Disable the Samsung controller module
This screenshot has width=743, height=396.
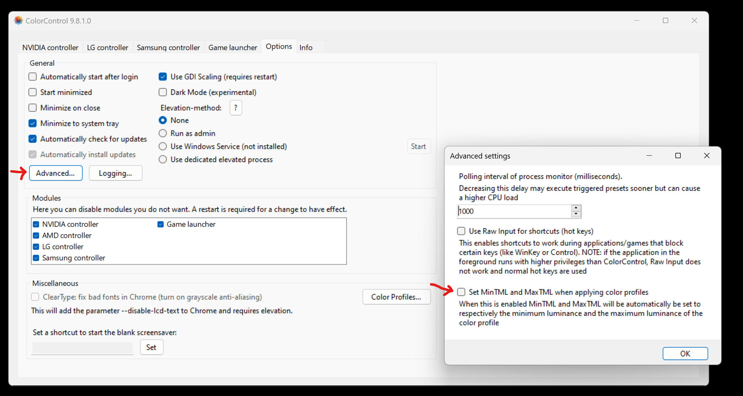(x=36, y=258)
